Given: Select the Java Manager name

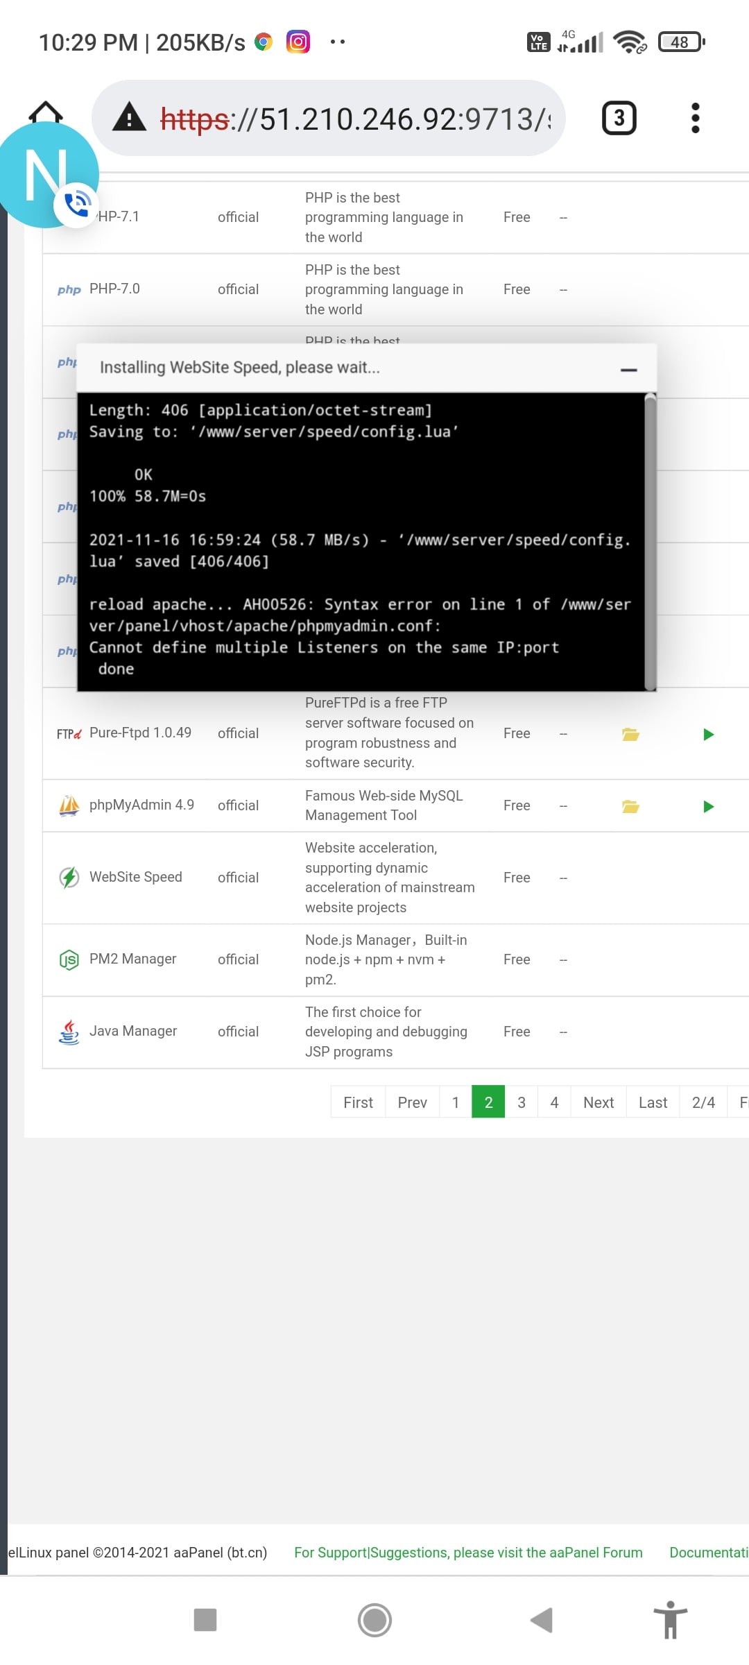Looking at the screenshot, I should 133,1031.
